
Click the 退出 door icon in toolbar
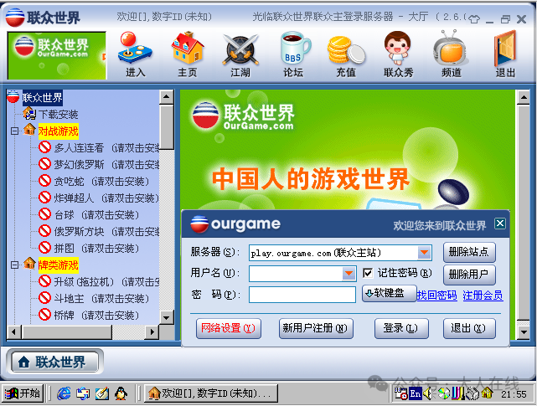505,54
